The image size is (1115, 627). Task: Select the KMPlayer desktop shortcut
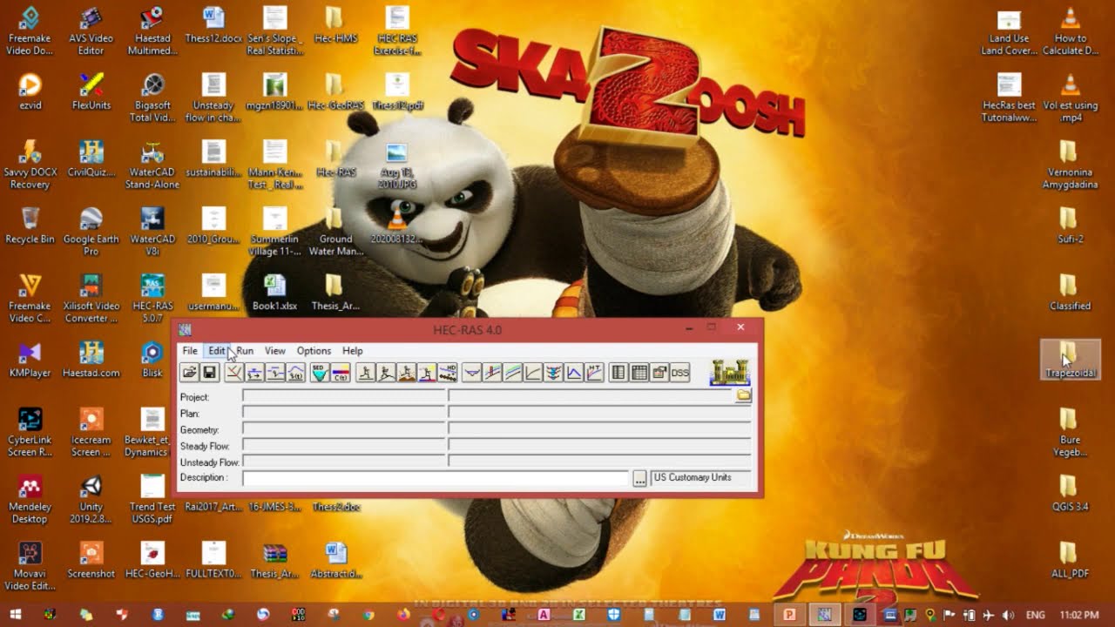pyautogui.click(x=30, y=360)
